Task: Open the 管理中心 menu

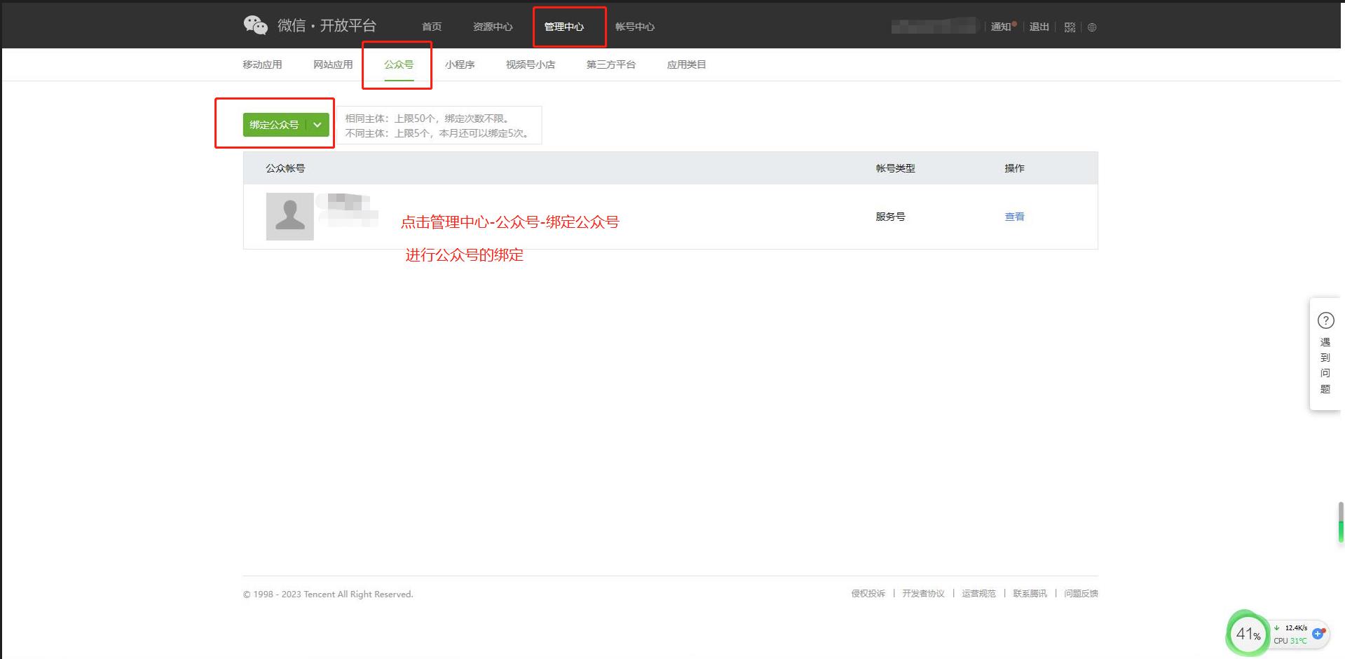Action: coord(564,27)
